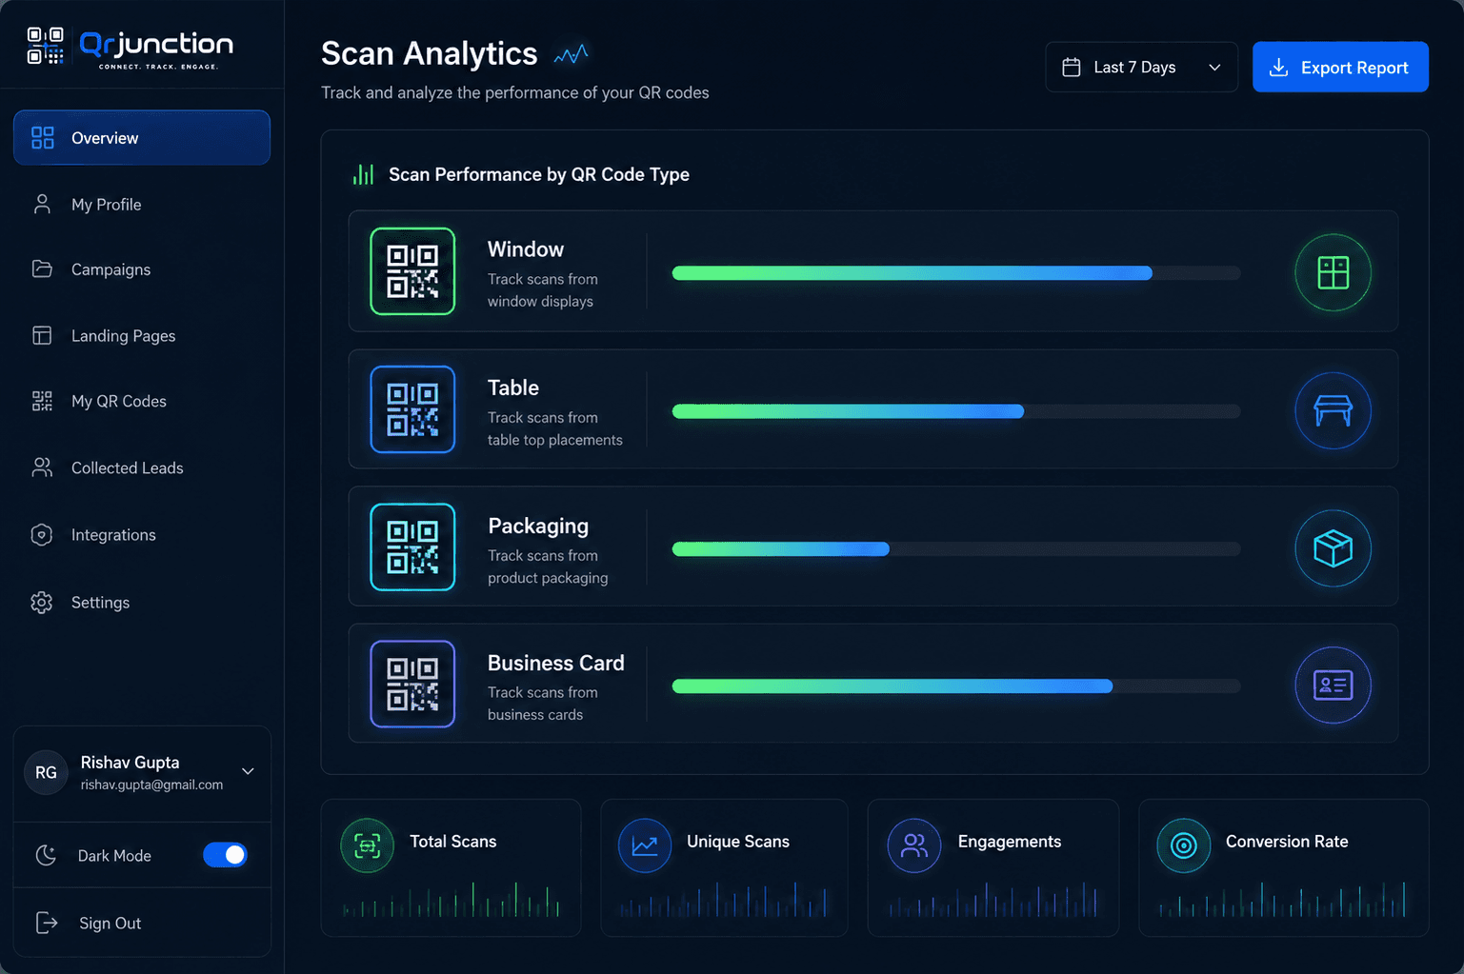Click the Window QR code thumbnail
This screenshot has height=974, width=1464.
[412, 271]
